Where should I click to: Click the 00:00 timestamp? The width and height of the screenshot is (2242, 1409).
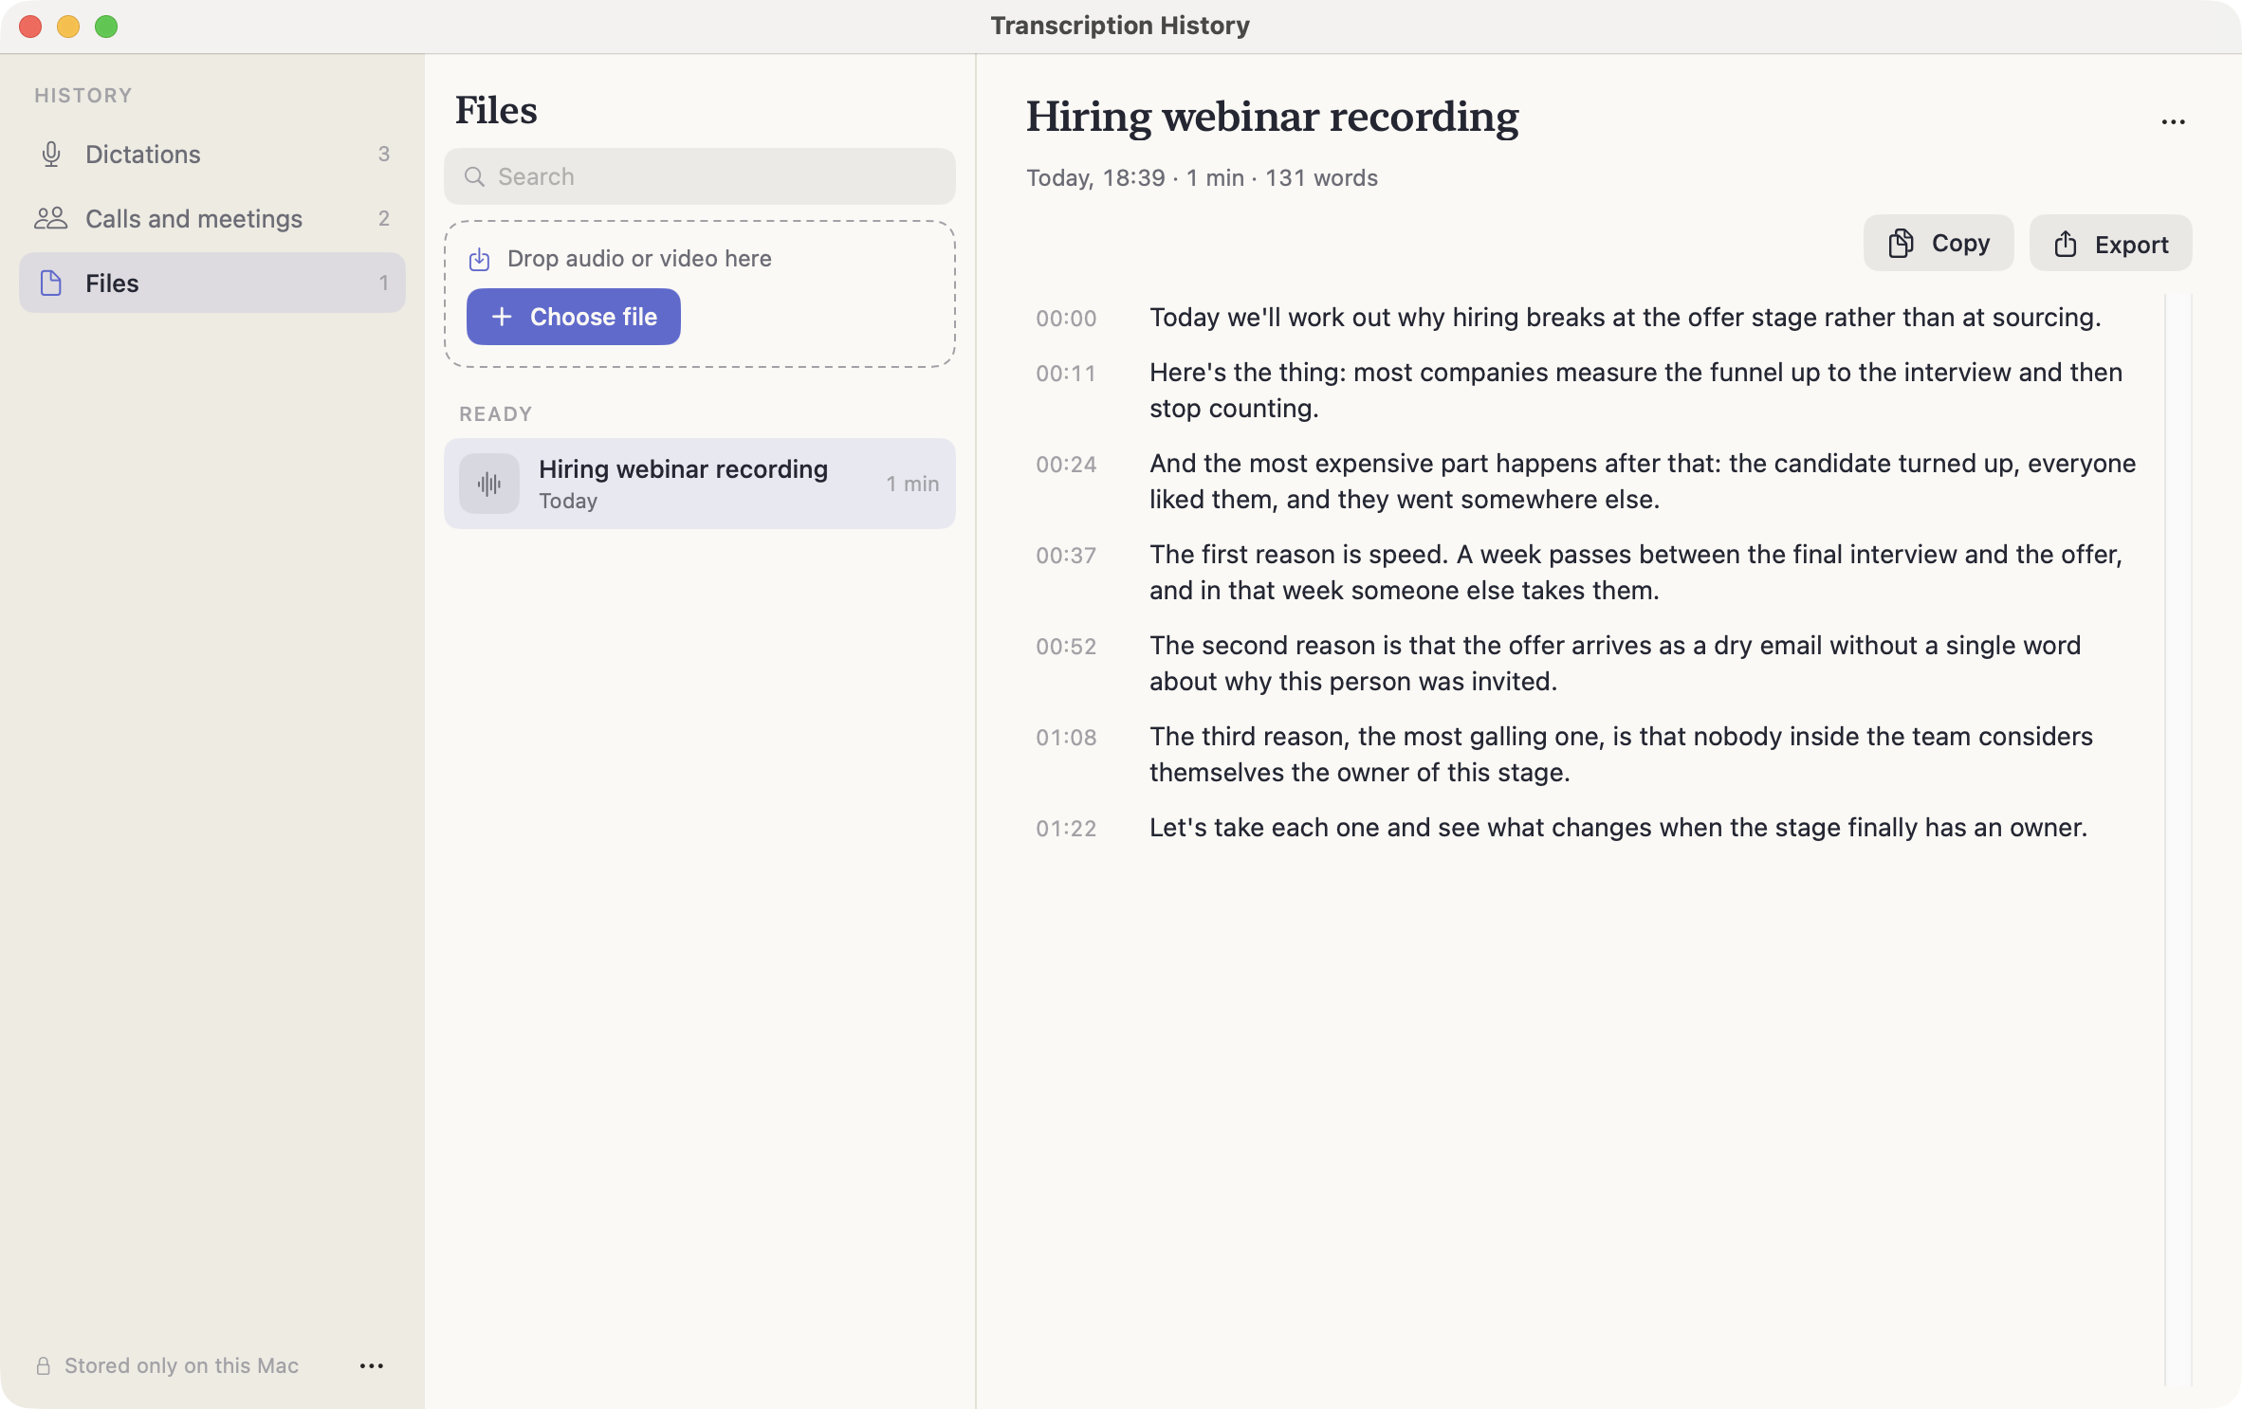click(1066, 319)
